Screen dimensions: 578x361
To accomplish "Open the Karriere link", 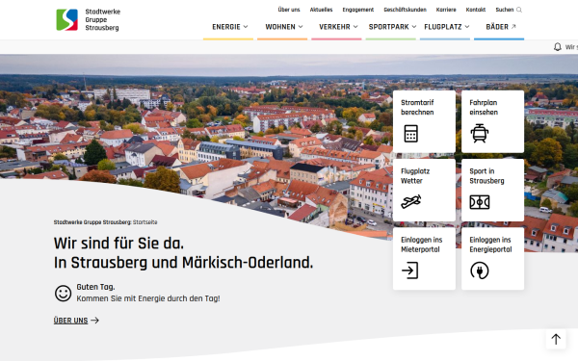I will click(x=446, y=10).
